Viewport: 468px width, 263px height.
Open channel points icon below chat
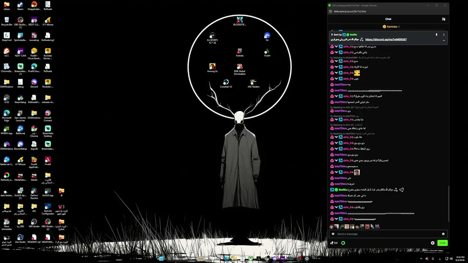334,243
